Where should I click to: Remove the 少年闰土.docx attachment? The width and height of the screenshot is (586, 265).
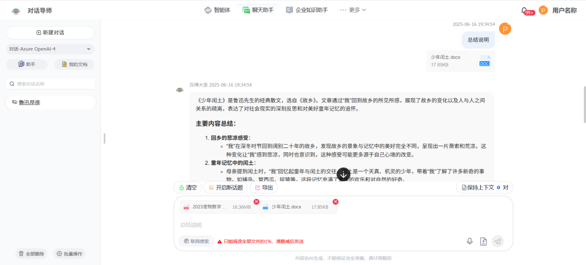click(x=335, y=202)
